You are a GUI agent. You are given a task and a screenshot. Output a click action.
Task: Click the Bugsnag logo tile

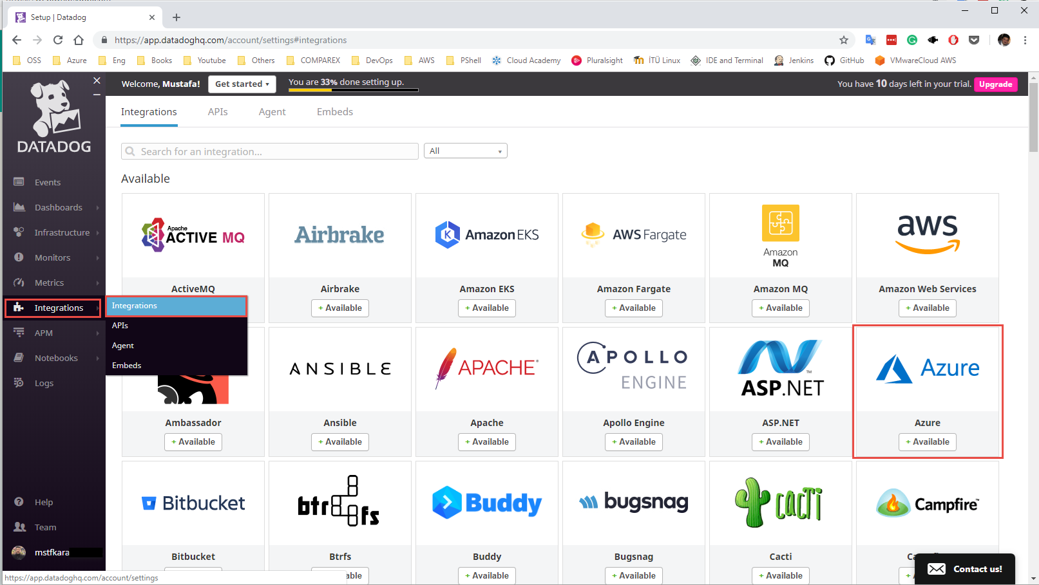634,503
